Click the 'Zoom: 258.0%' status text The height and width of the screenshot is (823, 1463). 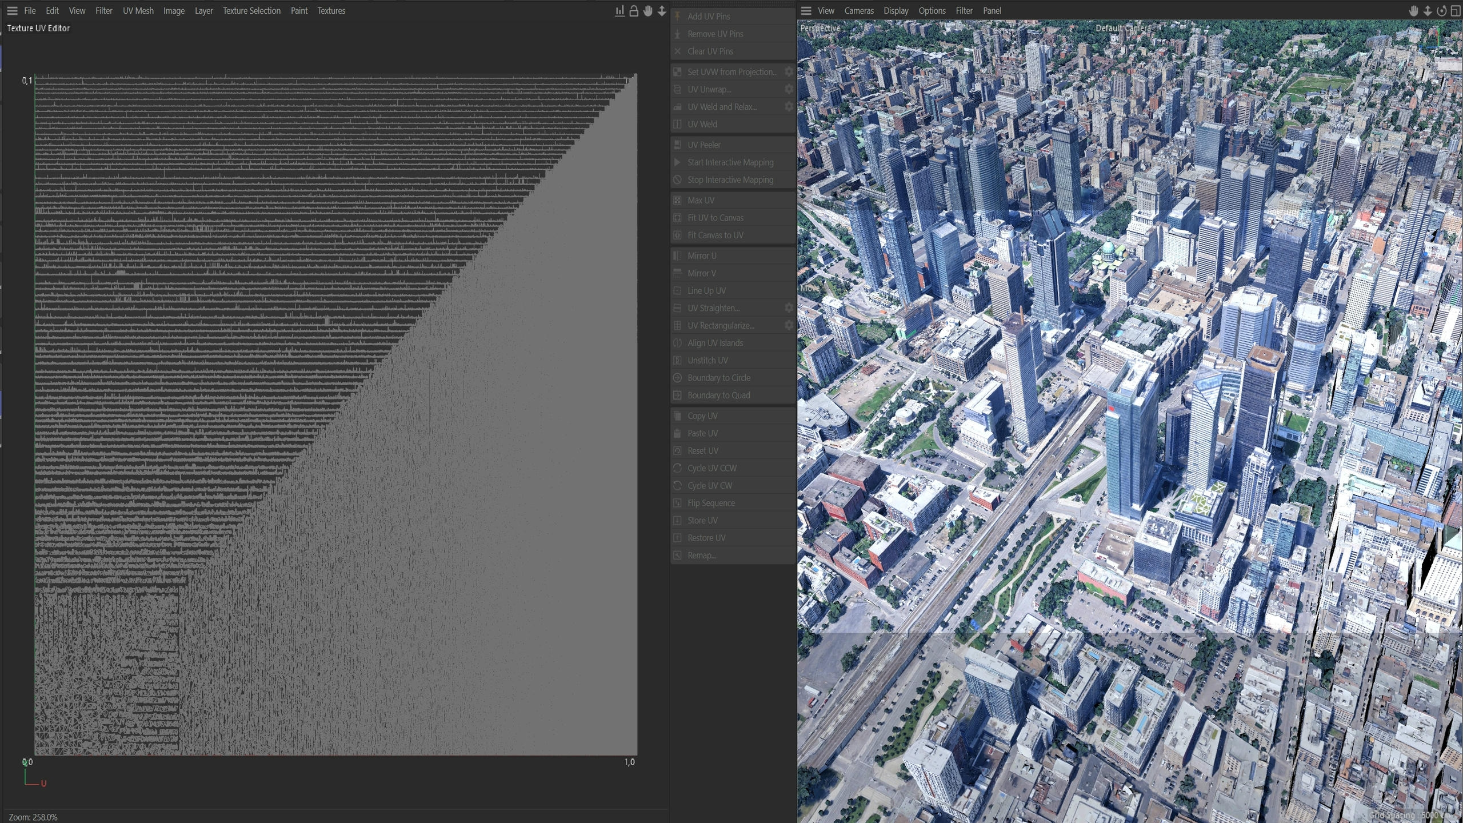pyautogui.click(x=33, y=817)
